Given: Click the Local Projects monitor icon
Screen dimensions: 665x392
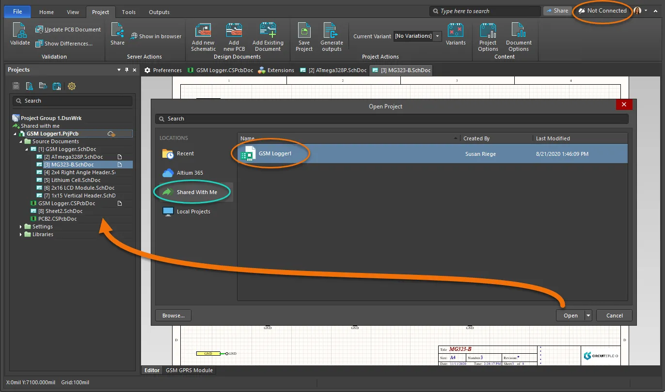Looking at the screenshot, I should (x=168, y=211).
